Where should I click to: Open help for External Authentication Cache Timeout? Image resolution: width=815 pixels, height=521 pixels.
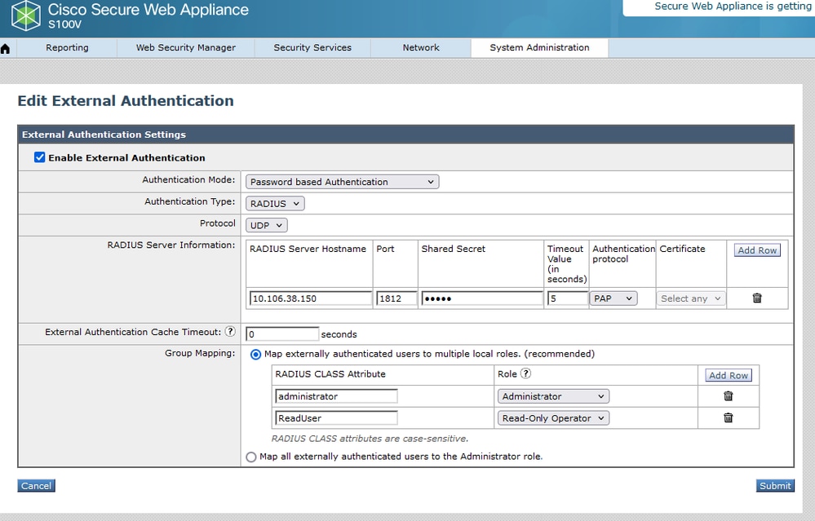tap(230, 331)
